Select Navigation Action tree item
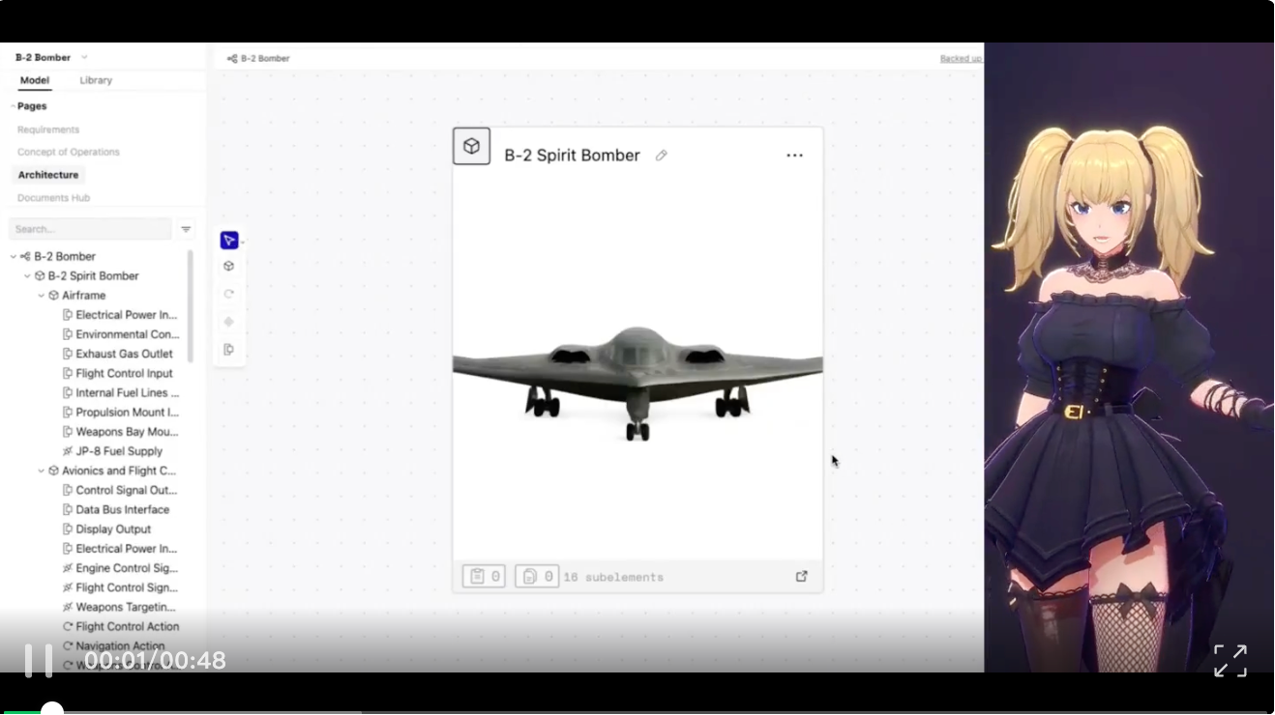The image size is (1275, 715). tap(113, 646)
